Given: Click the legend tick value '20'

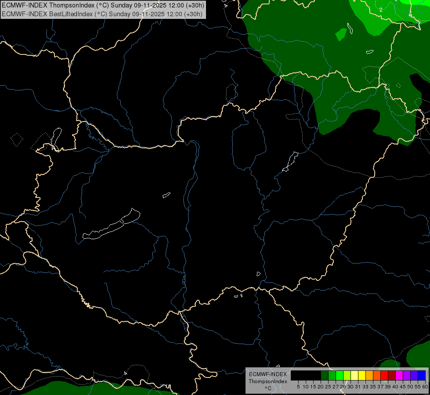Looking at the screenshot, I should point(321,387).
